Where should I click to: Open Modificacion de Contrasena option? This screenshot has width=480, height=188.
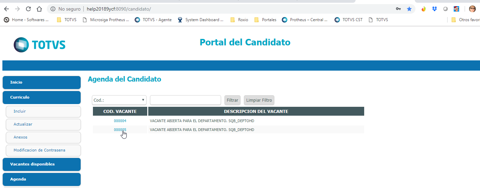coord(43,150)
